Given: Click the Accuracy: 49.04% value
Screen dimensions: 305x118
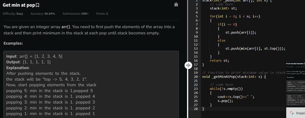Looking at the screenshot, I should 43,14.
